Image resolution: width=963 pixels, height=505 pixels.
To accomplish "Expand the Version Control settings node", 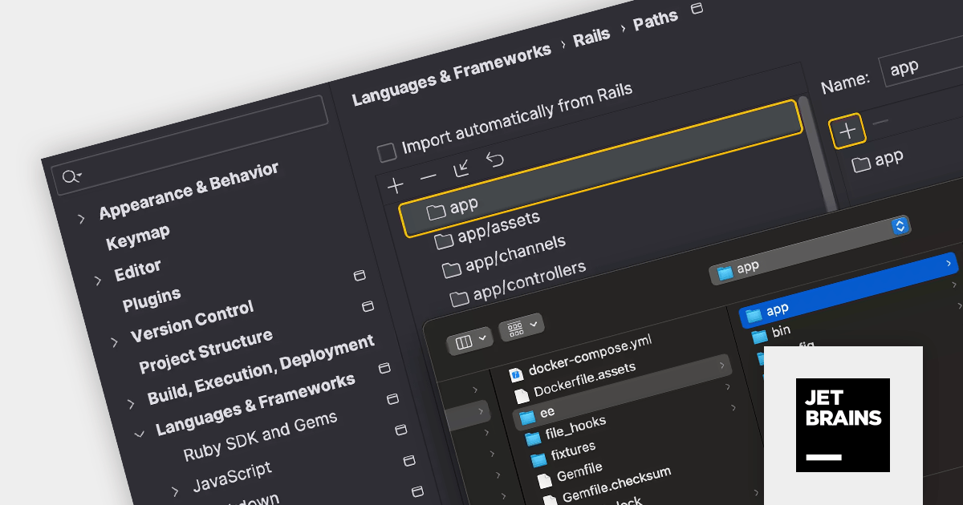I will tap(114, 341).
